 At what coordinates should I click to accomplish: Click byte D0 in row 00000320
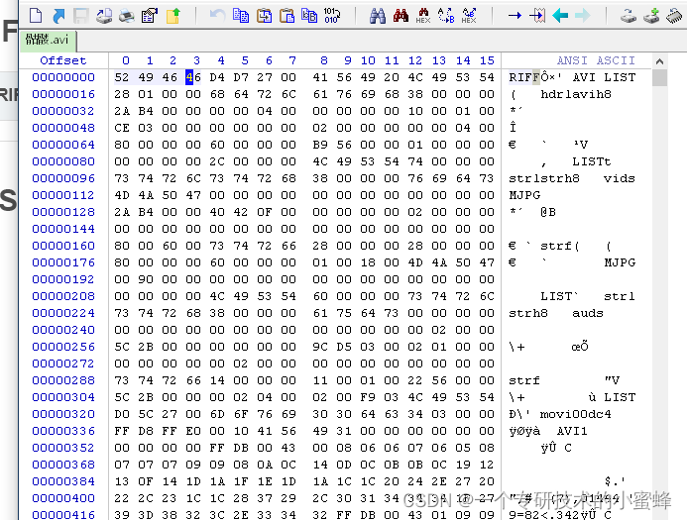tap(122, 414)
